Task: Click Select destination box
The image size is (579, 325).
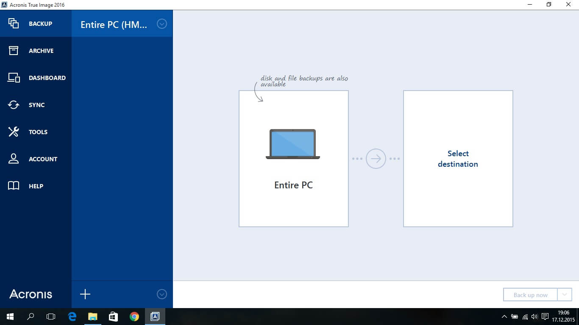Action: 458,159
